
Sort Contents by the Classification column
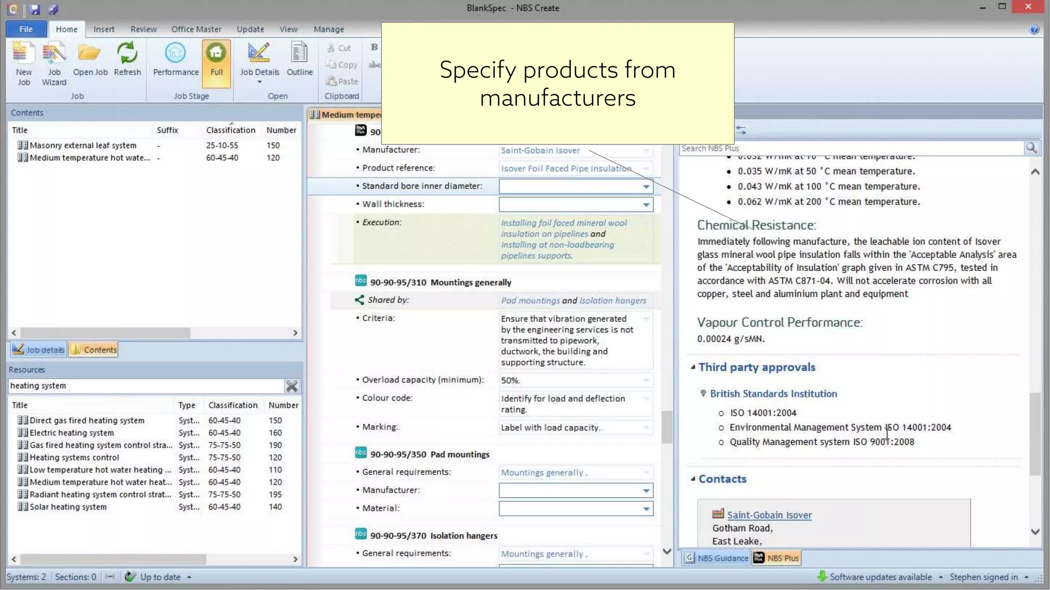[x=230, y=130]
